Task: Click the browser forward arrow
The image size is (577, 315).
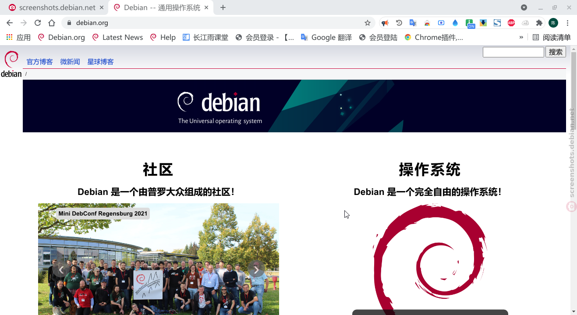Action: 24,23
